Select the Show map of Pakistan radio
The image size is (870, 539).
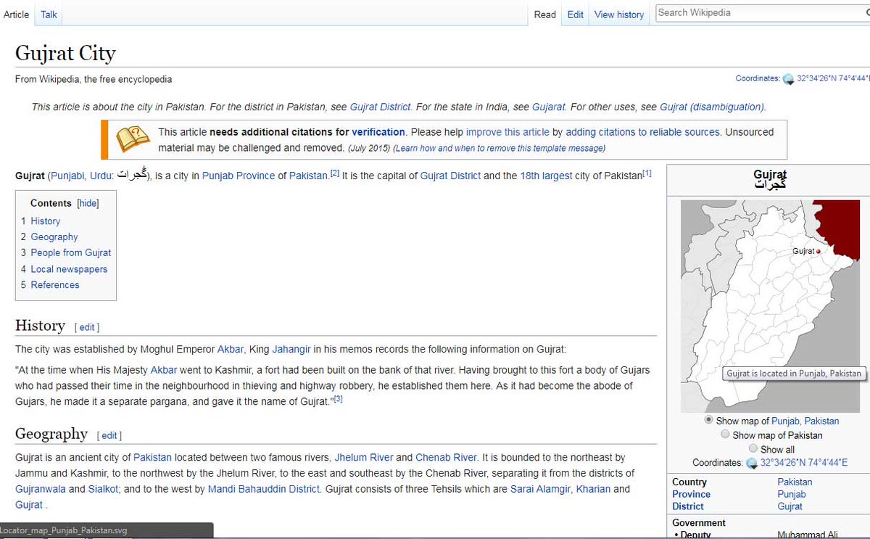(x=726, y=435)
